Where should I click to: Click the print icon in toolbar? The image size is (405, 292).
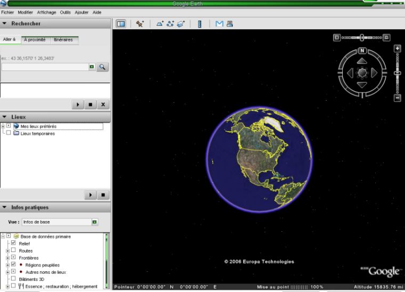tap(230, 24)
